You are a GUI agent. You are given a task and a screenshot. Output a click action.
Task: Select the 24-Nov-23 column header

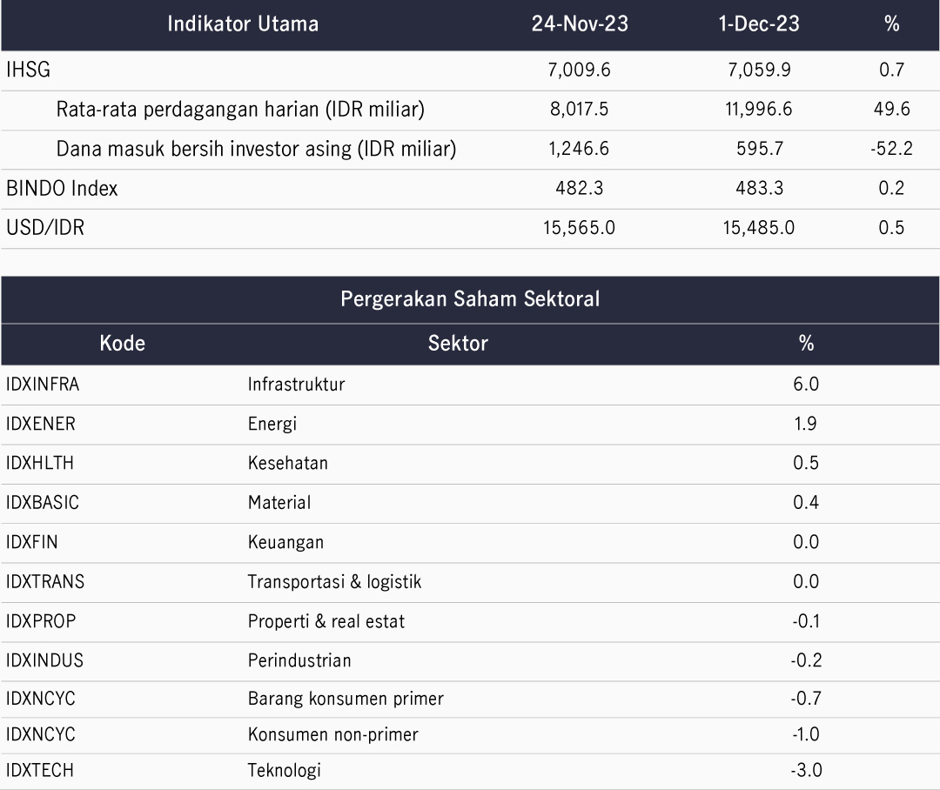579,24
